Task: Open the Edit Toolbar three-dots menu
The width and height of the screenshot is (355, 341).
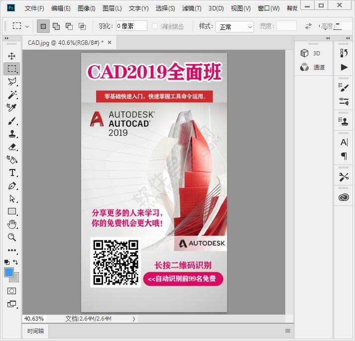Action: 12,250
